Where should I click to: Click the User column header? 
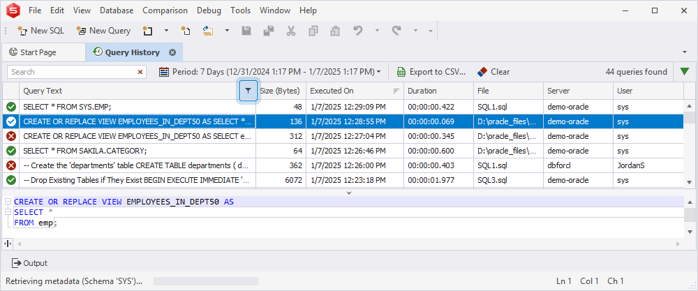pos(648,91)
